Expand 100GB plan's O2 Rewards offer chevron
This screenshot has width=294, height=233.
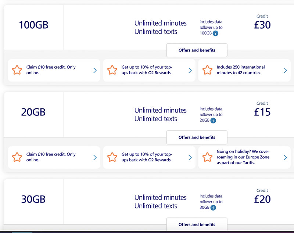[x=190, y=70]
